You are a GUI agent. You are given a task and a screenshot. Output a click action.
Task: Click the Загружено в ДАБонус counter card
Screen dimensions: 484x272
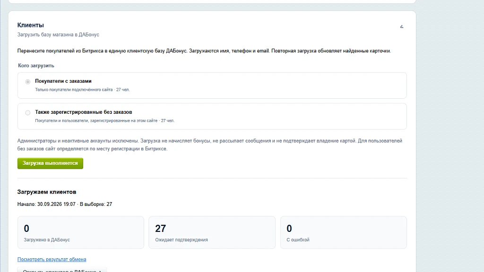click(x=80, y=232)
